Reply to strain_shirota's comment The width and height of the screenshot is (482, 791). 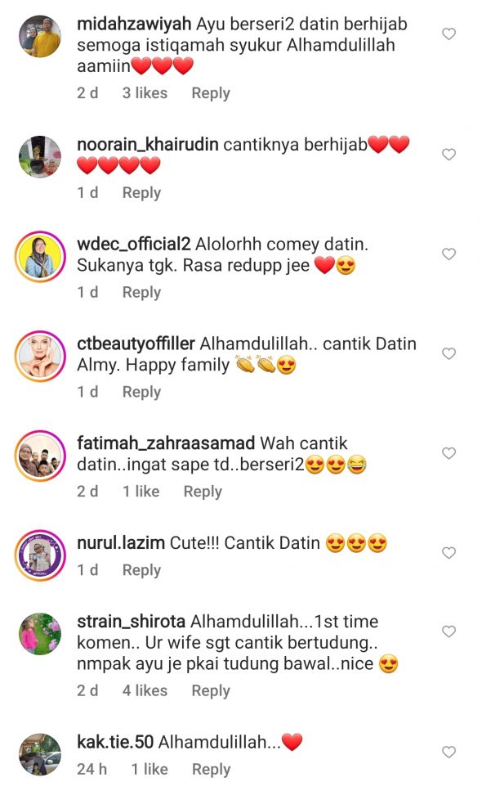pos(211,690)
